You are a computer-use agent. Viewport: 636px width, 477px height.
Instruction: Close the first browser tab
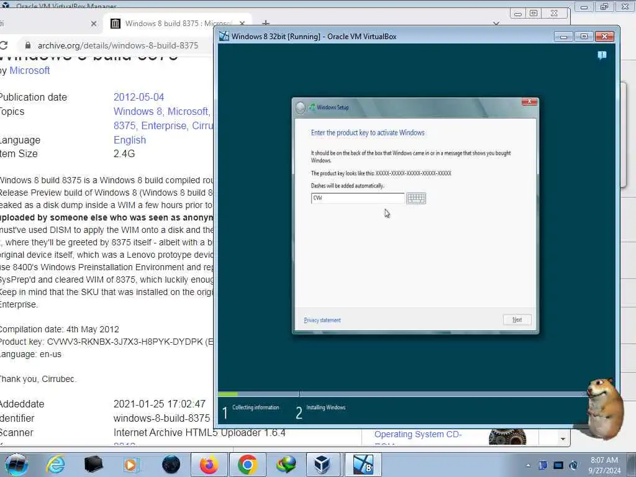tap(94, 24)
